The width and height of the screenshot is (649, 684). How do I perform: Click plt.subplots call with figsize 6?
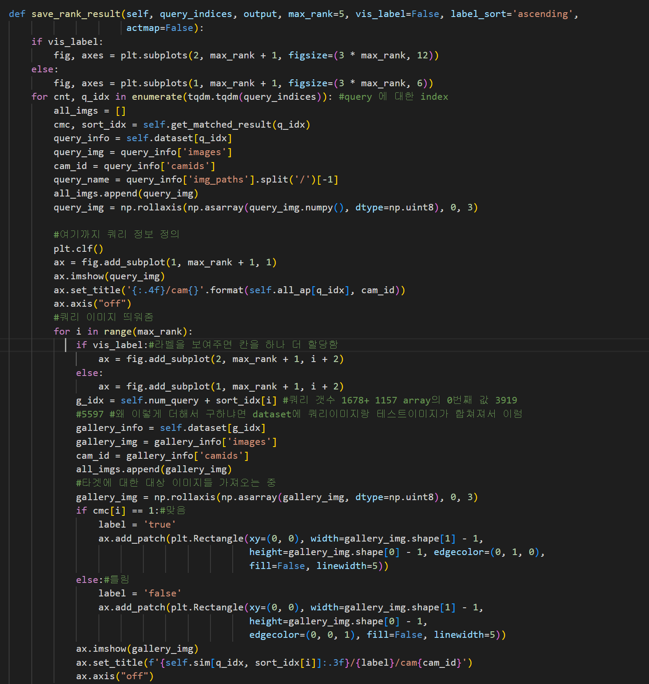click(x=277, y=83)
